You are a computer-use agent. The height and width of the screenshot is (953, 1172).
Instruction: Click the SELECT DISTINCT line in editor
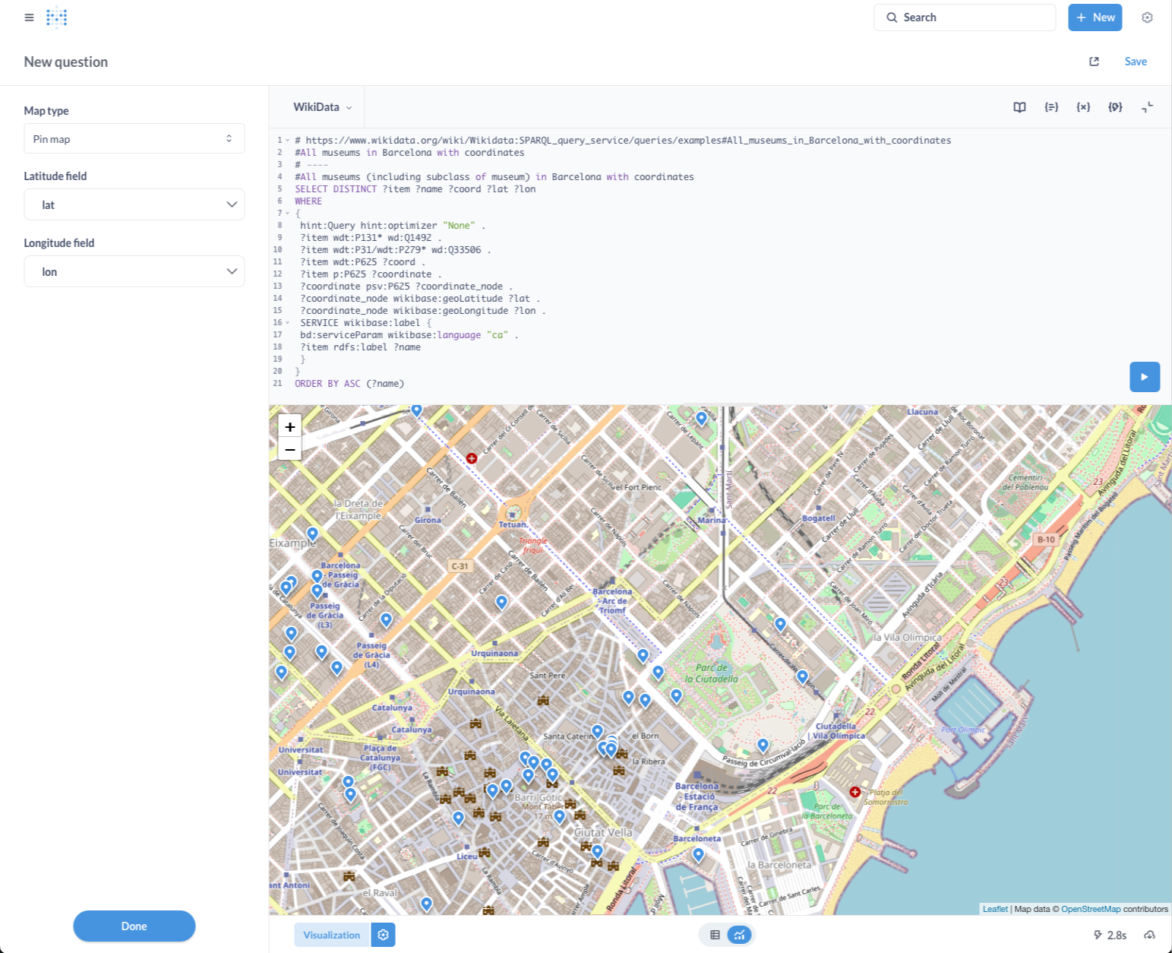415,189
